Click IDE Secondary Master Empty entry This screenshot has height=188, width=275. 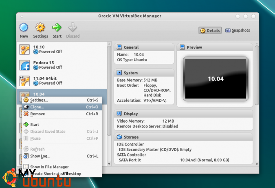(x=155, y=150)
